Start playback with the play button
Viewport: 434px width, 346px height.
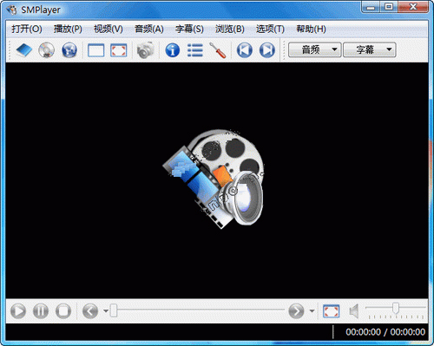18,311
